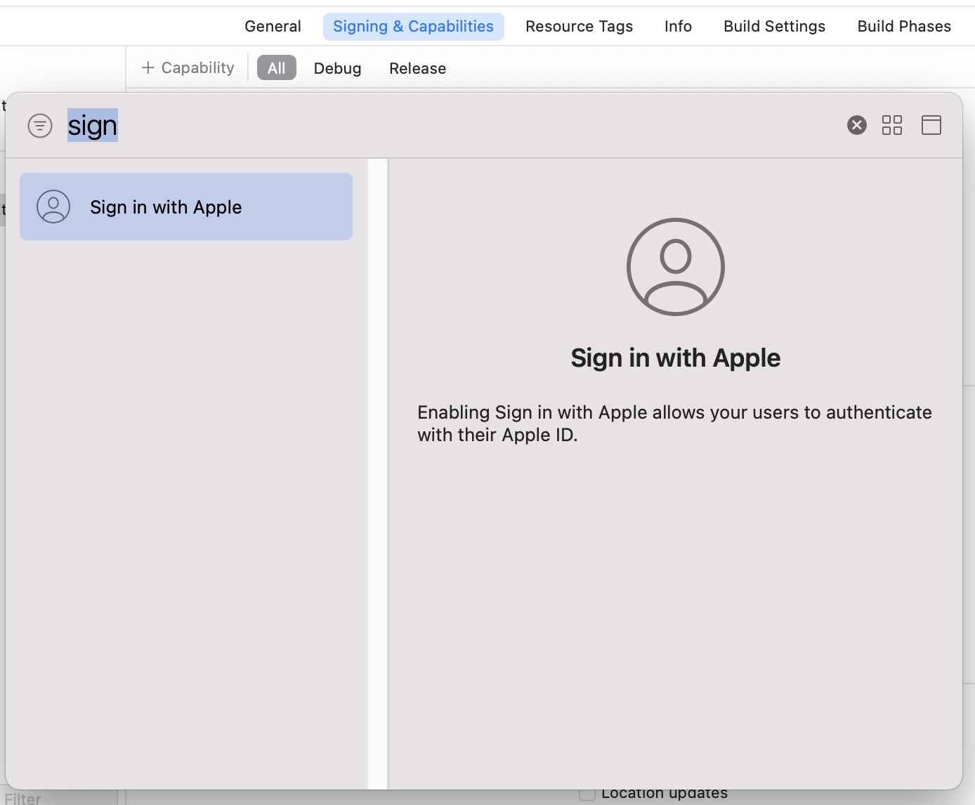Go to Build Settings tab

click(x=774, y=27)
